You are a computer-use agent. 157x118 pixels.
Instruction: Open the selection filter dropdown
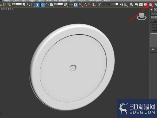coord(17,4)
